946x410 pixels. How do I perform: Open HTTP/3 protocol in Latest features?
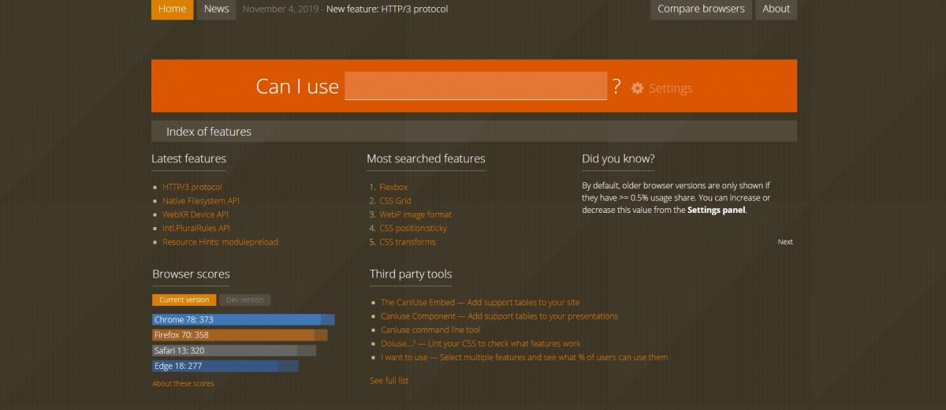pos(192,187)
